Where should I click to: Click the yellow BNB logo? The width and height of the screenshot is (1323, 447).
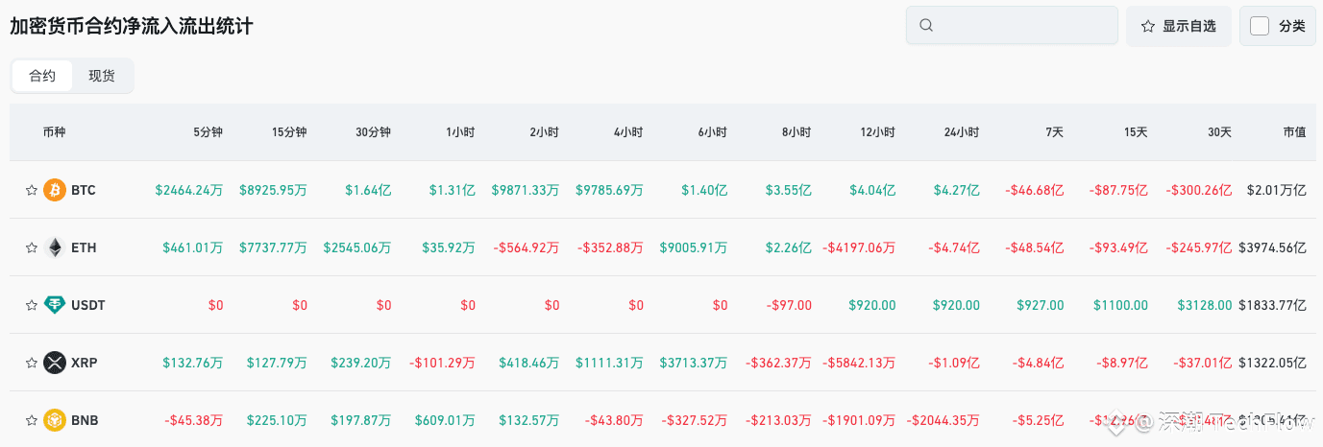pyautogui.click(x=55, y=420)
